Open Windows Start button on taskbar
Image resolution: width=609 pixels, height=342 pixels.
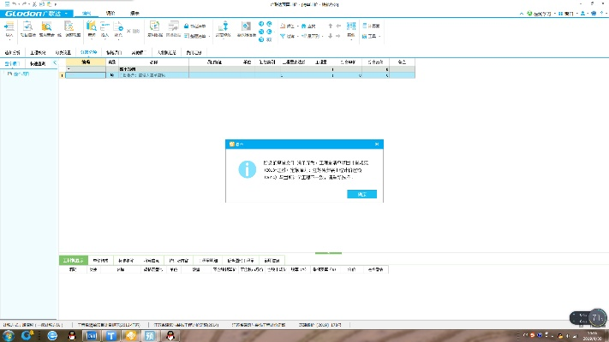(x=8, y=335)
